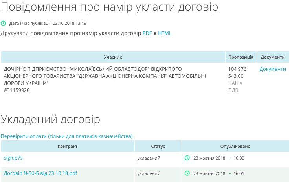Screen dimensions: 290x184
Task: Click the Документи column header
Action: click(x=273, y=57)
